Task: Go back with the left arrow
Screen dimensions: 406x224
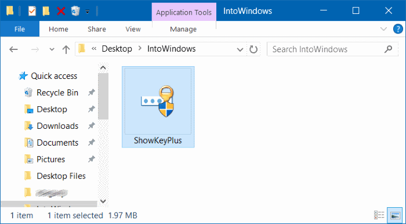Action: 13,49
